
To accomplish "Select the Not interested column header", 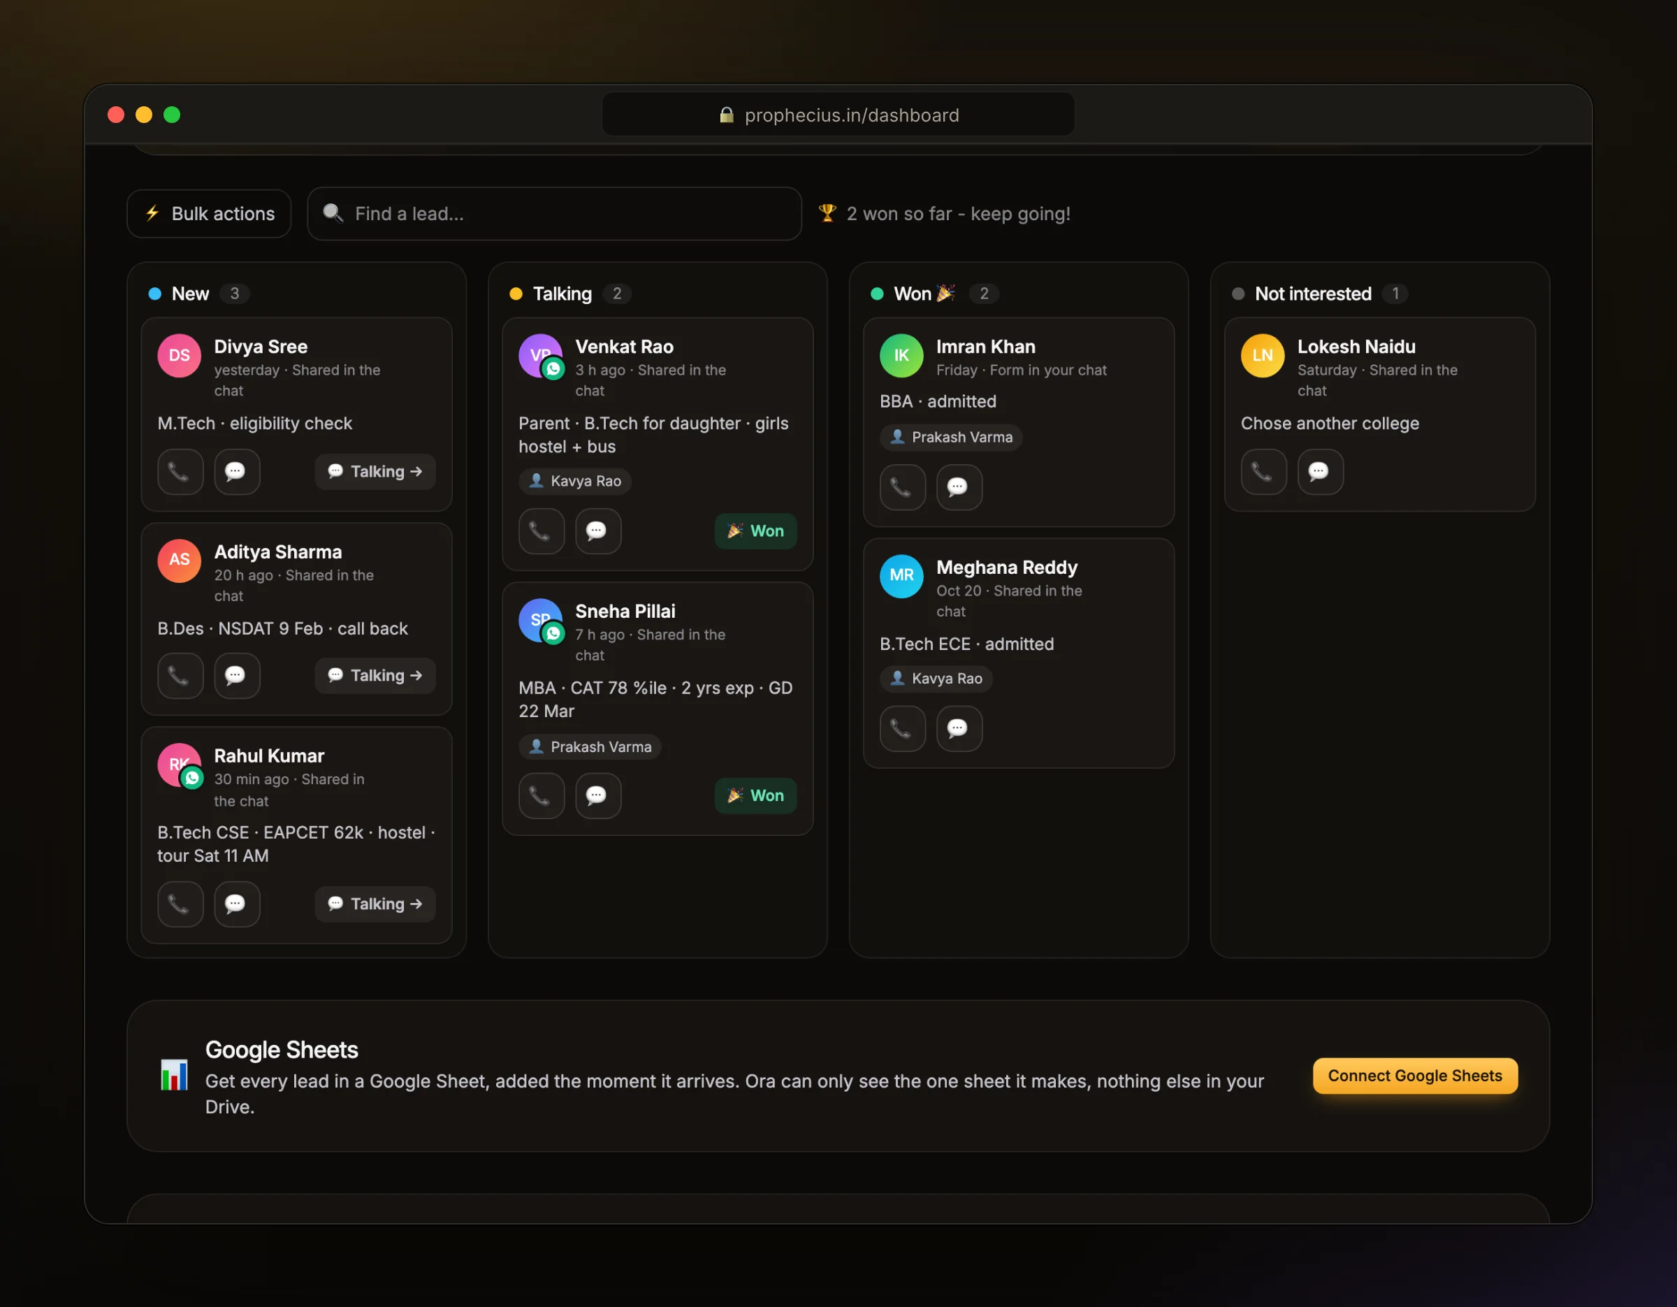I will pos(1312,294).
